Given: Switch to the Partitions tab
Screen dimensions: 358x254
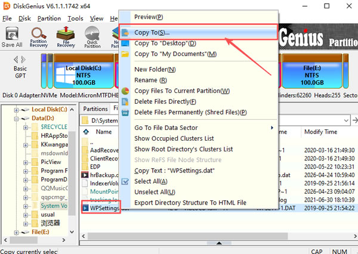Looking at the screenshot, I should click(95, 109).
